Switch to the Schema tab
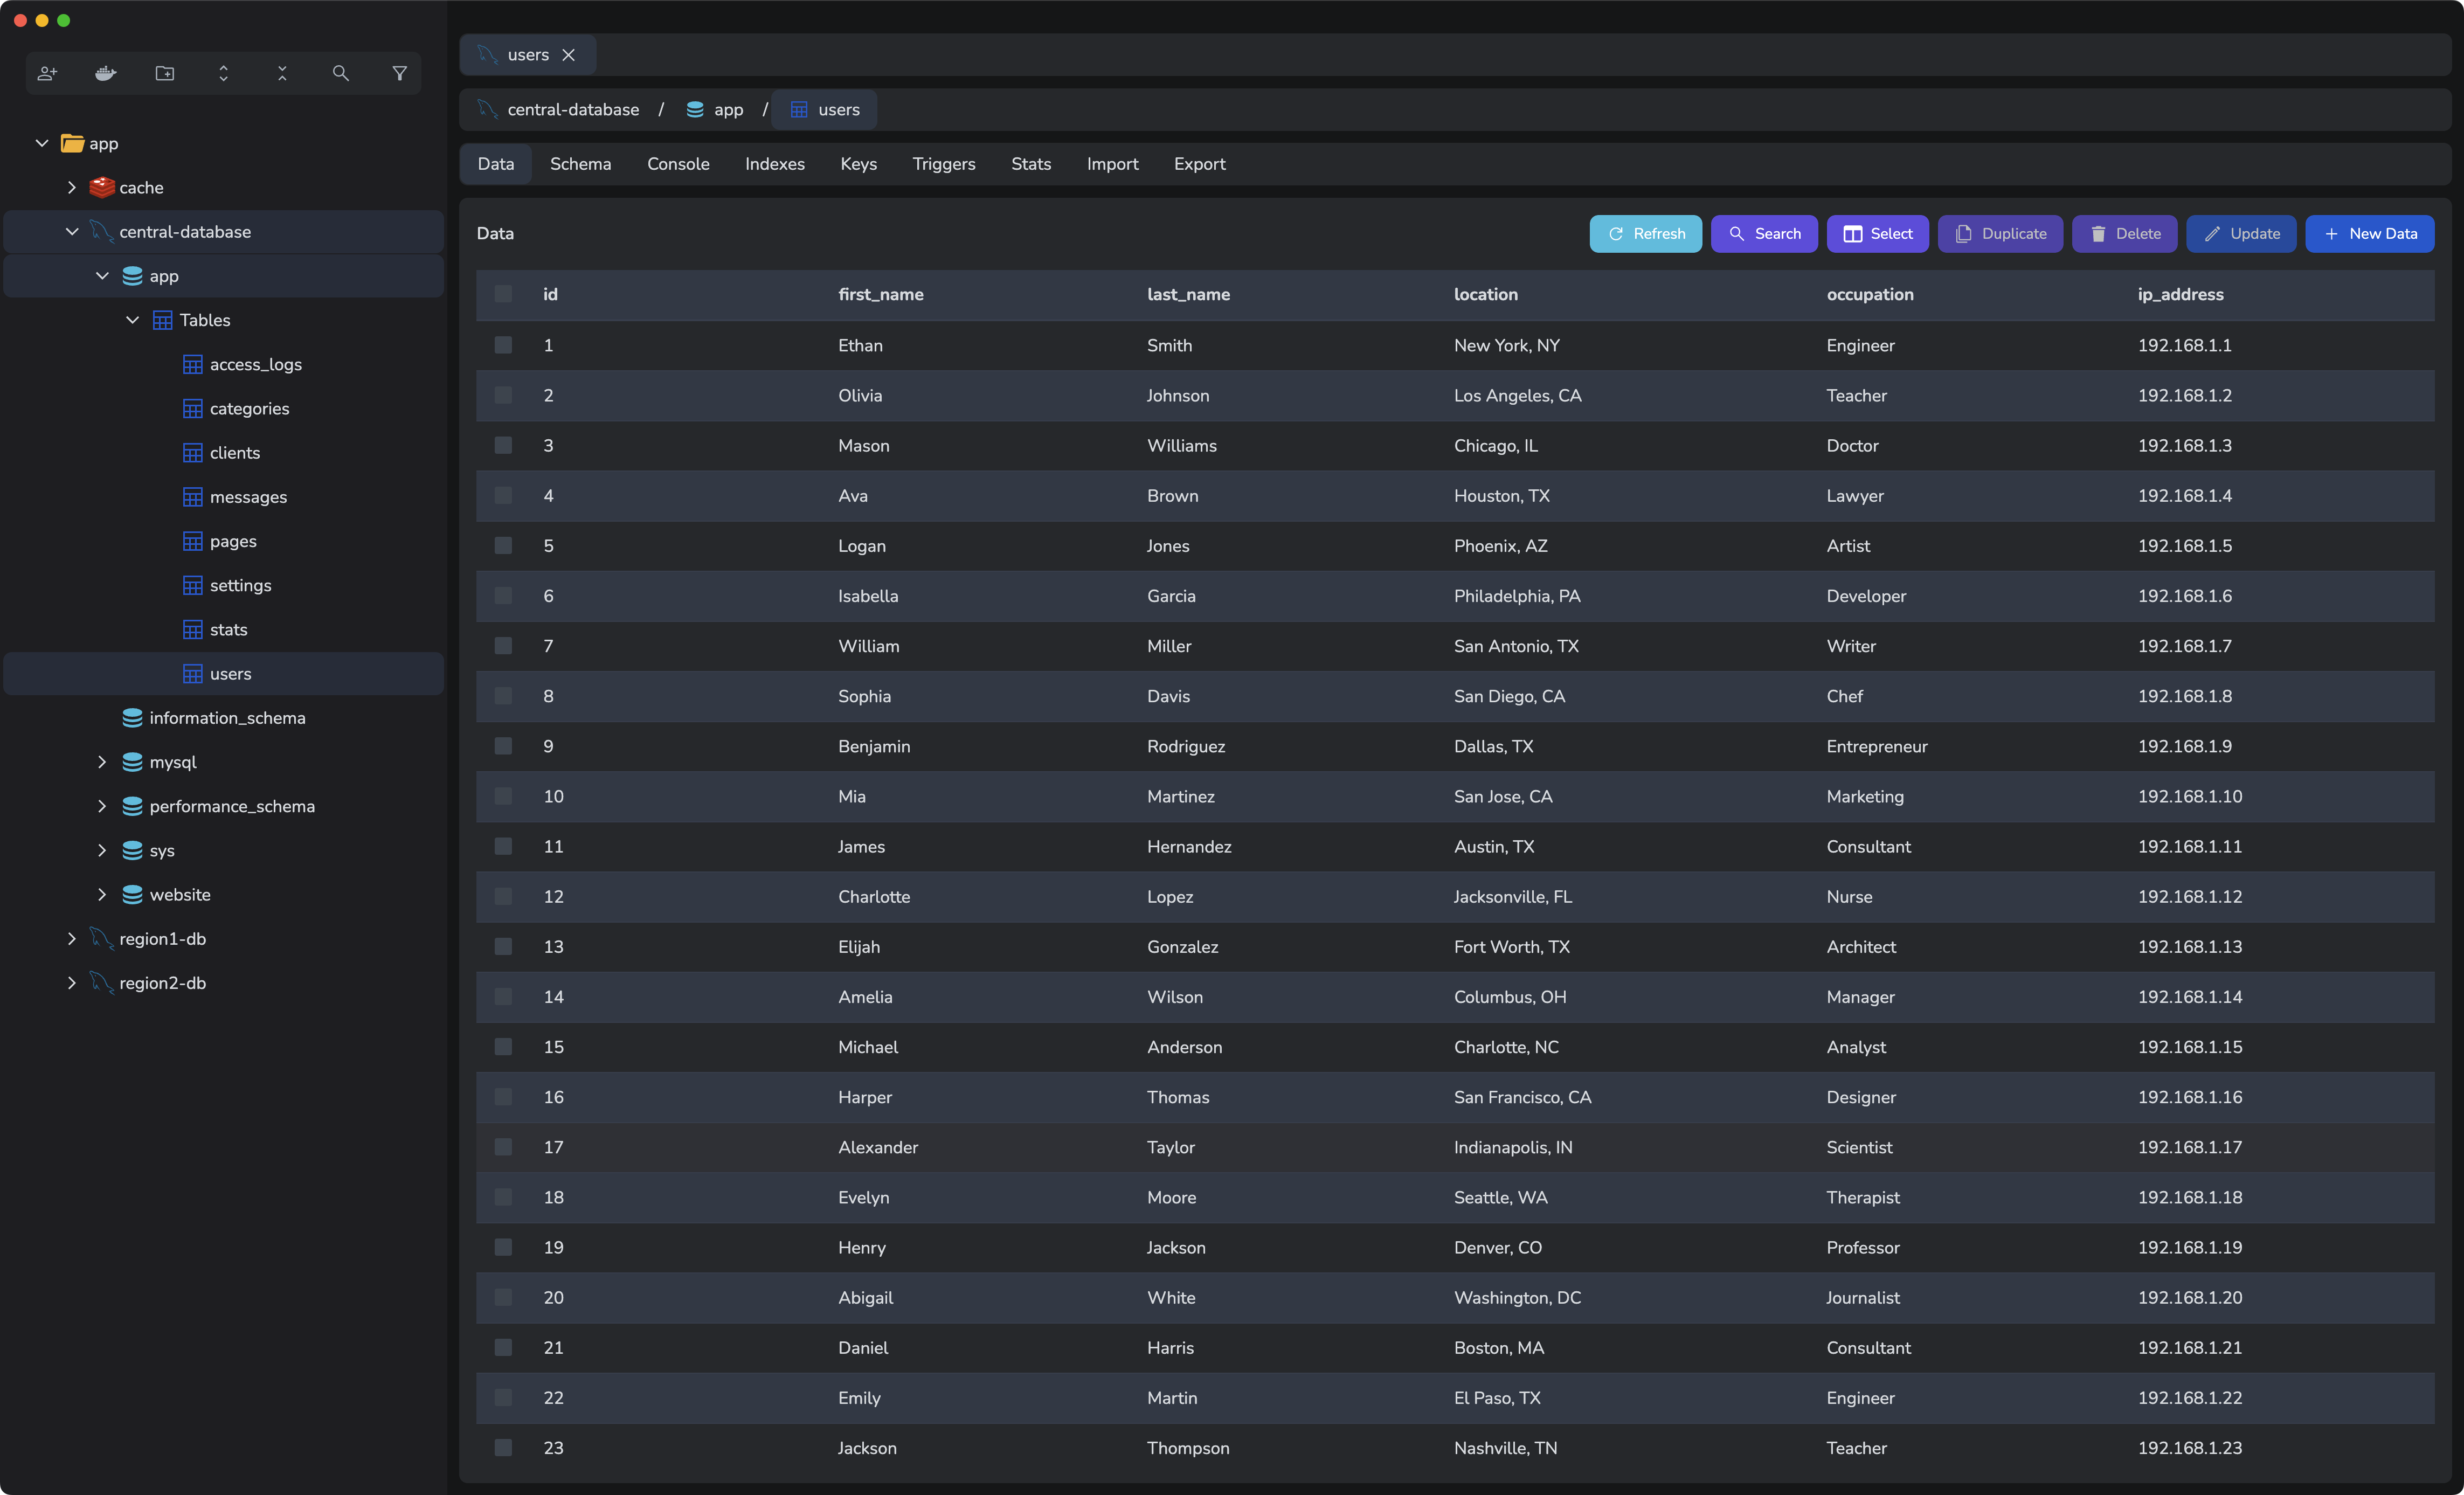2464x1495 pixels. point(580,164)
